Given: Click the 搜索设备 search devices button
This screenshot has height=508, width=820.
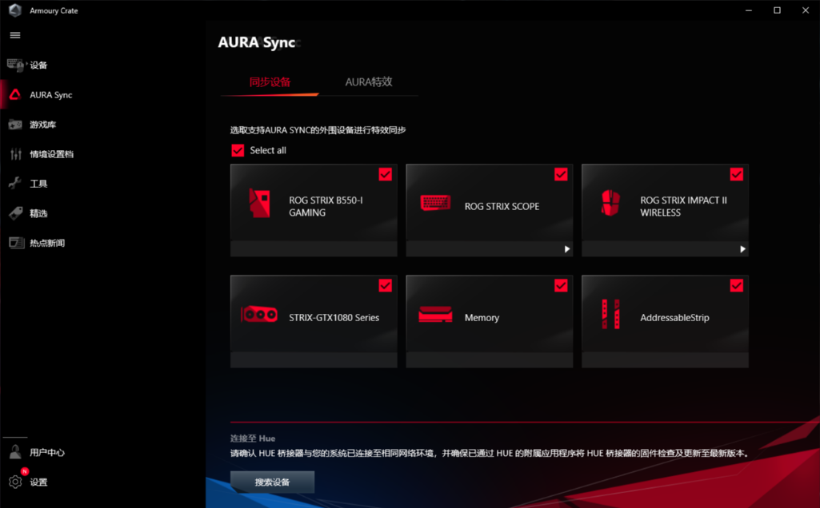Looking at the screenshot, I should click(x=273, y=482).
